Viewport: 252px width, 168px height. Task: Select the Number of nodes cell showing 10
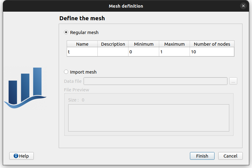pyautogui.click(x=212, y=52)
